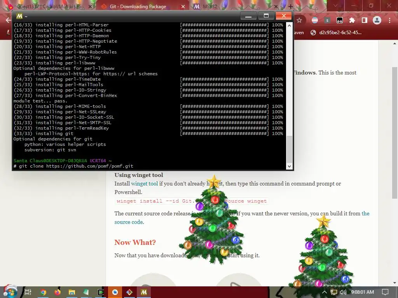Image resolution: width=398 pixels, height=298 pixels.
Task: Click the git clone command line
Action: coord(73,166)
